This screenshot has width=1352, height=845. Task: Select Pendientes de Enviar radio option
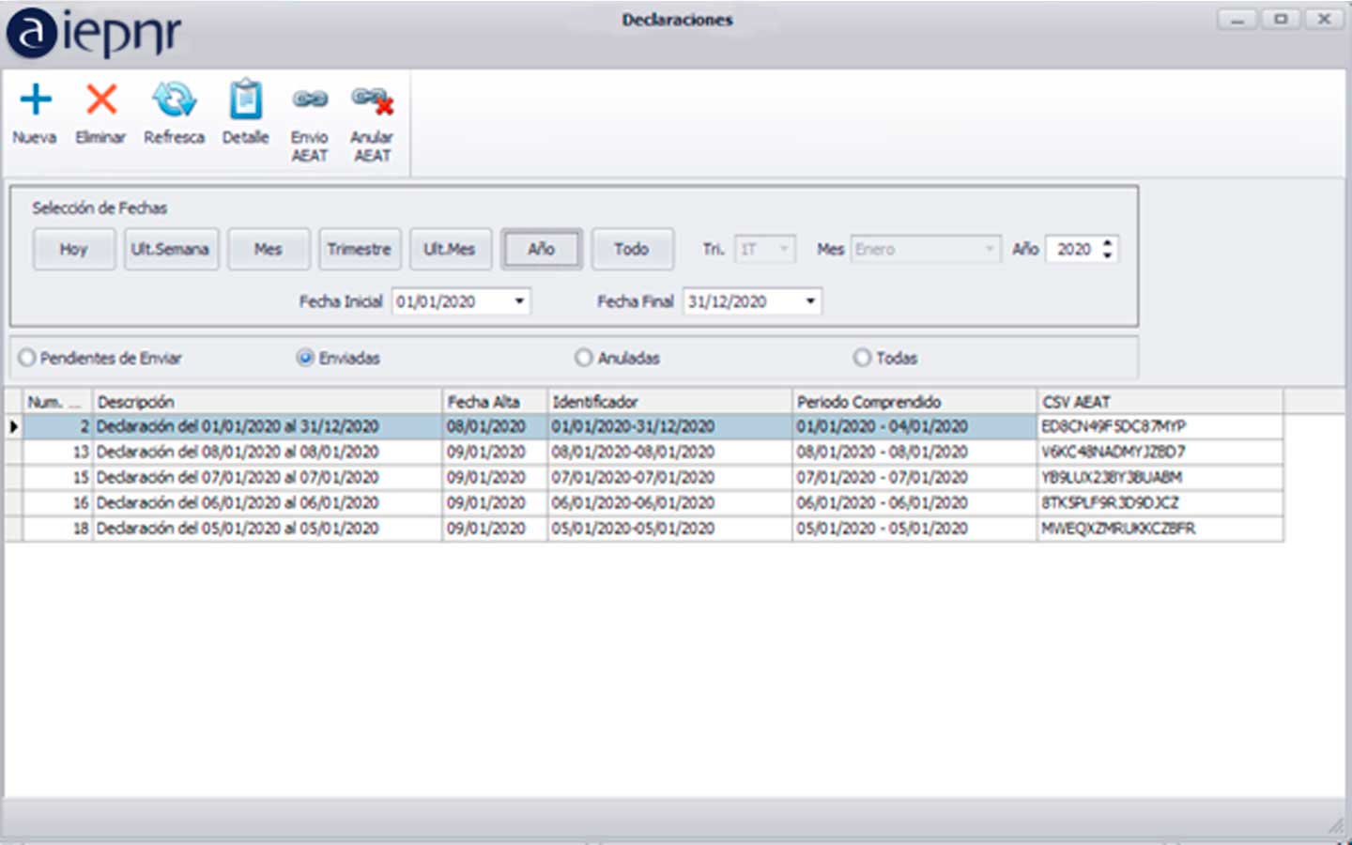click(27, 358)
